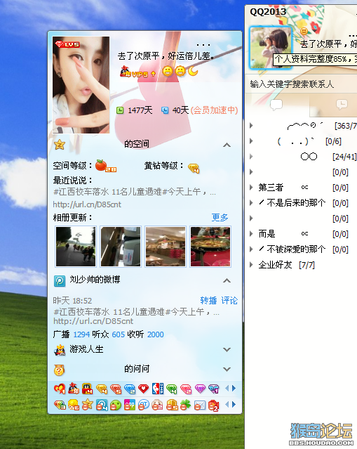Click the pink diamond level 2 badge
Image resolution: width=357 pixels, height=449 pixels.
(185, 389)
